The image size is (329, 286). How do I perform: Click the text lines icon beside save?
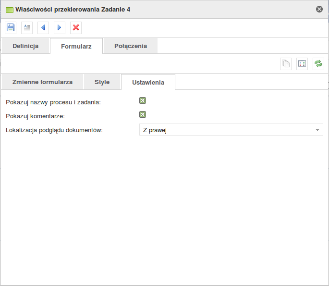pyautogui.click(x=27, y=28)
